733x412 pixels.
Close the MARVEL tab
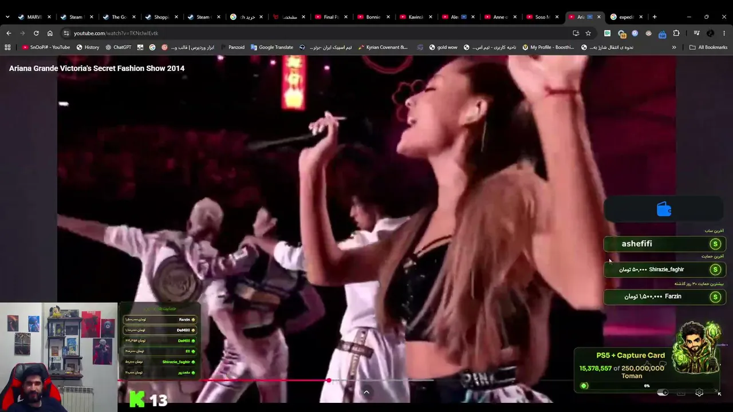coord(49,17)
